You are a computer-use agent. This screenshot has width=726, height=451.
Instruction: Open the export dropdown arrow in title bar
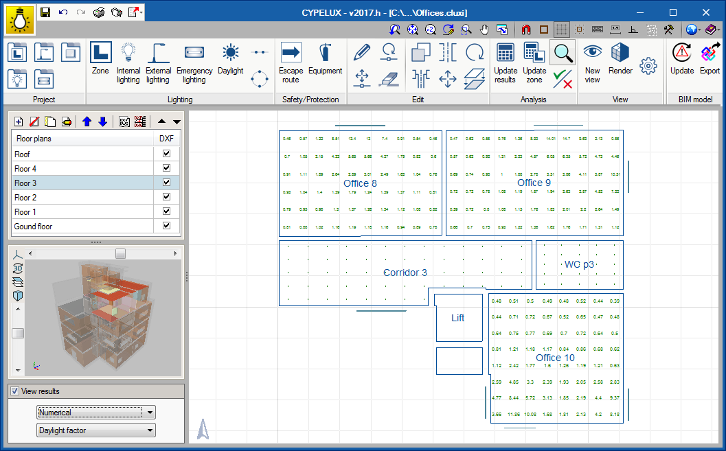coord(141,12)
